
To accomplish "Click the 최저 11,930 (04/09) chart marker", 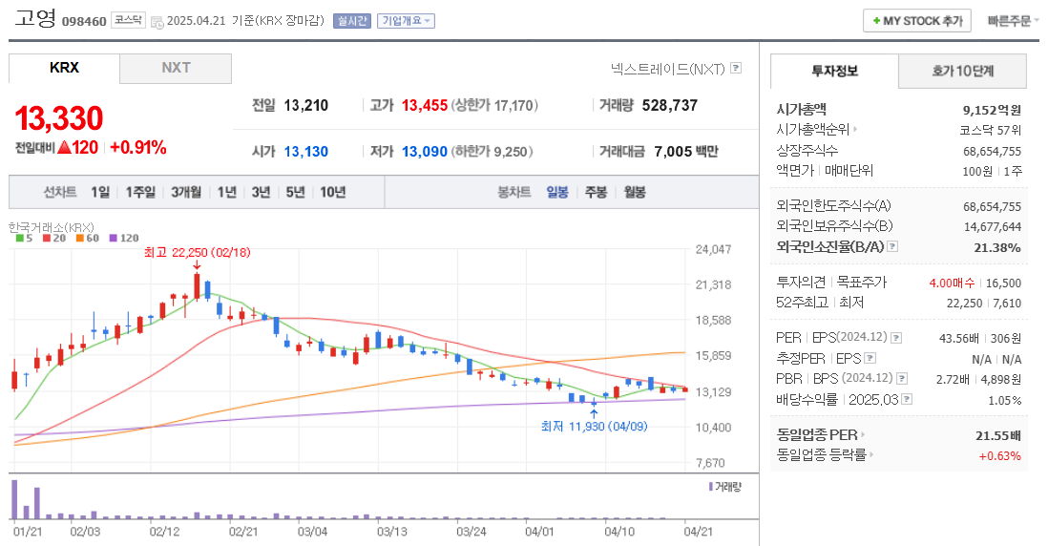I will coord(595,427).
